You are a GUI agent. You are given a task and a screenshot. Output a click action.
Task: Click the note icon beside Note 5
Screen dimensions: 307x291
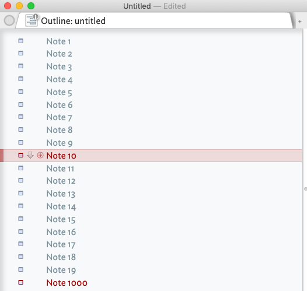tap(20, 92)
